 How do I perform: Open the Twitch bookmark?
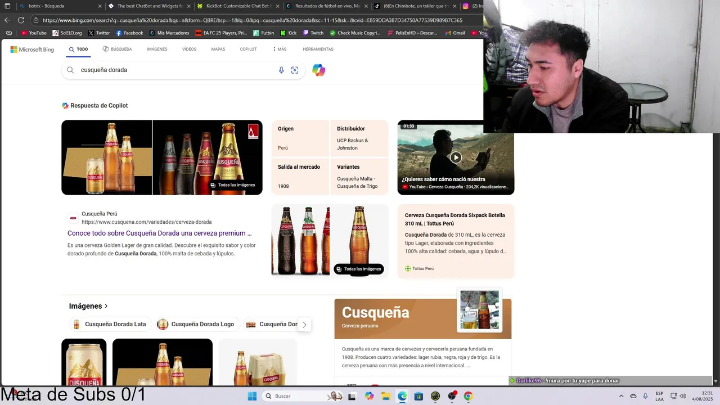(x=313, y=33)
